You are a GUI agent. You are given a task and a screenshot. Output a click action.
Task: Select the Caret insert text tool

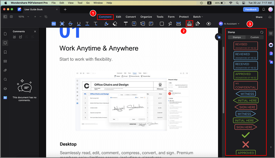click(96, 23)
